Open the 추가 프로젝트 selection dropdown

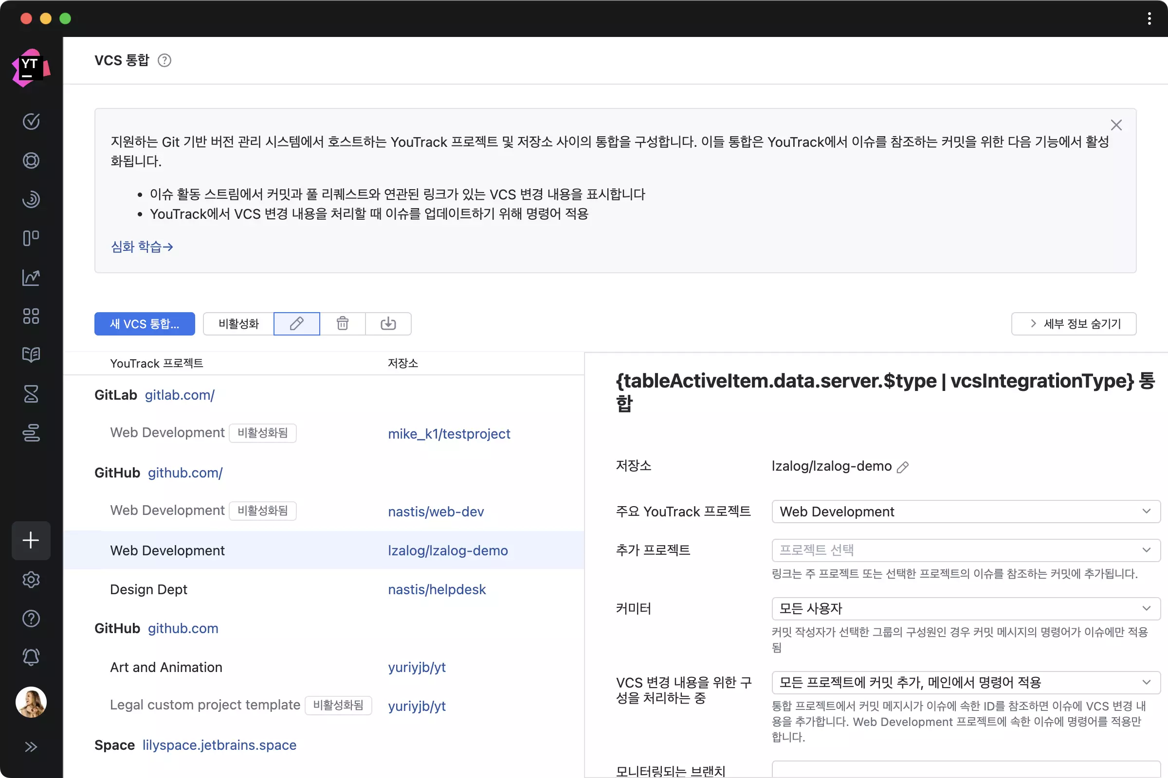(966, 550)
